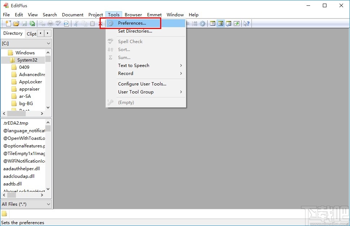Open the All Files (*.*) filter dropdown

pos(26,204)
